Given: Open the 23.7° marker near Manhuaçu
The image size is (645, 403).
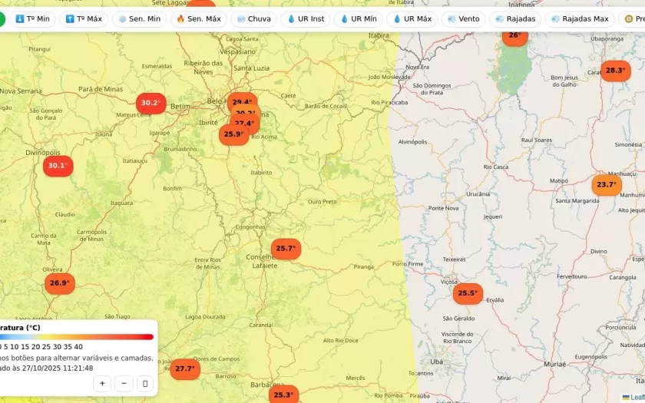Looking at the screenshot, I should pos(607,185).
